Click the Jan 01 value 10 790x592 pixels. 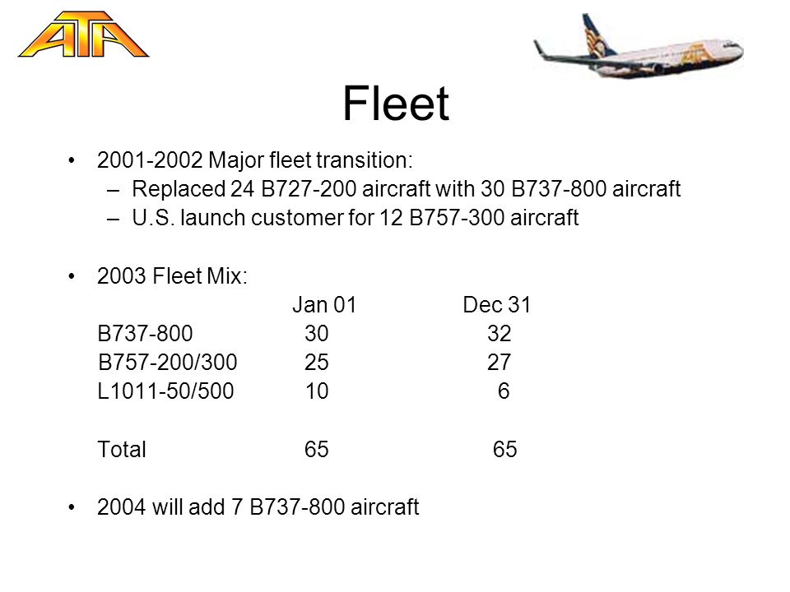click(317, 391)
